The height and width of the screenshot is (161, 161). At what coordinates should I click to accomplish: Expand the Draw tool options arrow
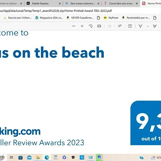point(147,26)
